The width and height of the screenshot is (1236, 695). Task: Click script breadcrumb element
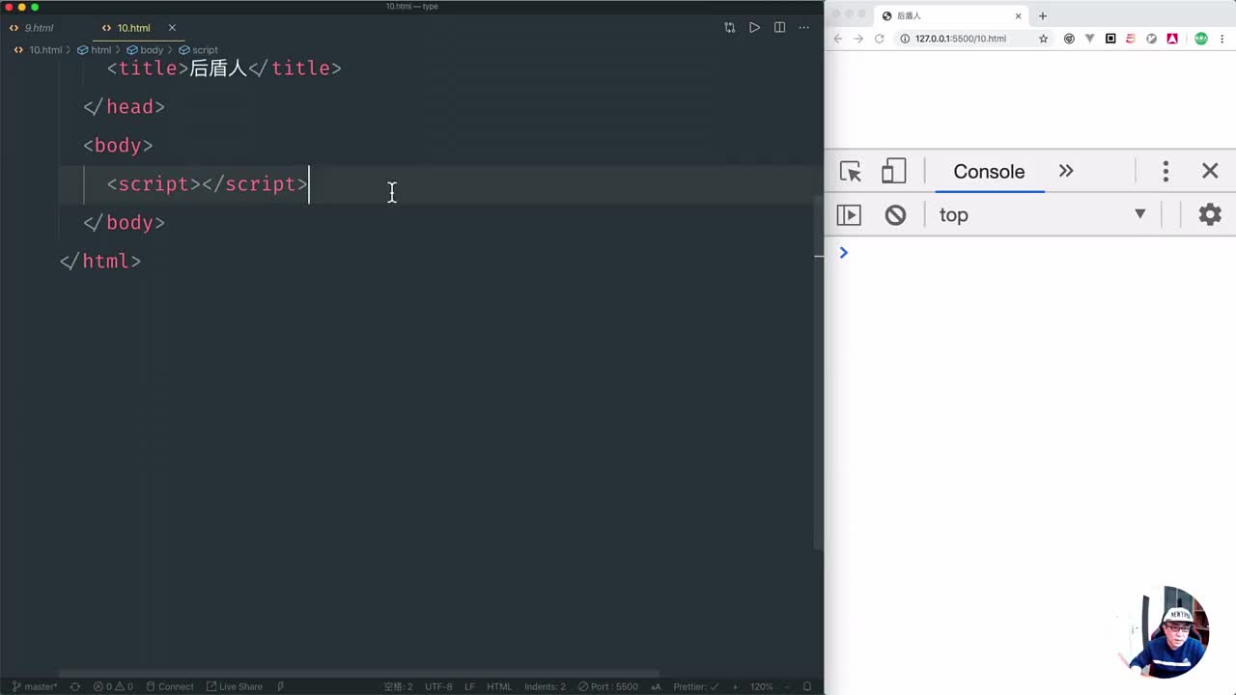point(198,49)
